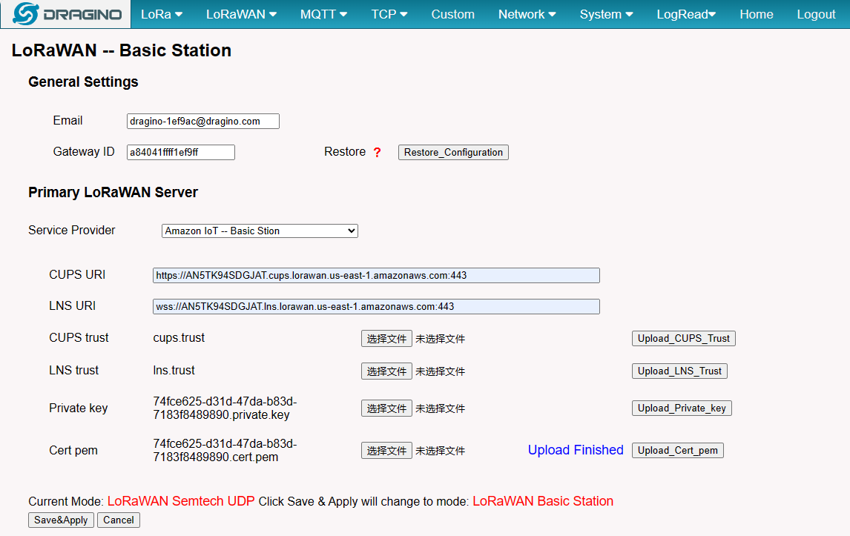The height and width of the screenshot is (536, 850).
Task: Click into the Gateway ID field
Action: click(x=180, y=152)
